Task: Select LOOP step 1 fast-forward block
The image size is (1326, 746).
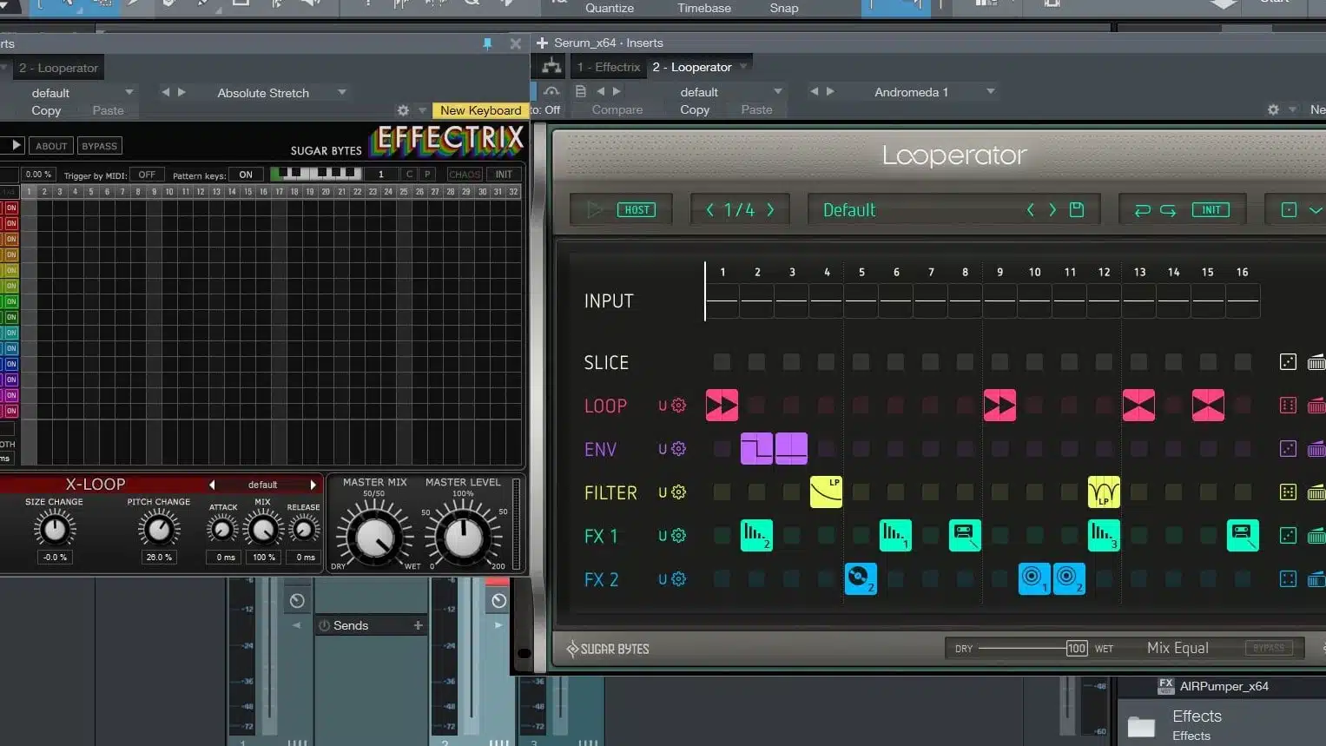Action: (x=722, y=406)
